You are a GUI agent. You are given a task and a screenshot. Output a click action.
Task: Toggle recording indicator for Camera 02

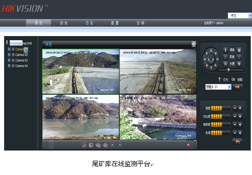(13, 55)
